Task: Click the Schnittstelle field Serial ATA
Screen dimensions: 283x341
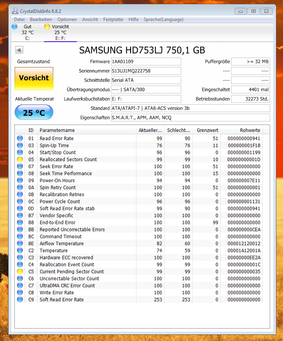Action: point(146,80)
